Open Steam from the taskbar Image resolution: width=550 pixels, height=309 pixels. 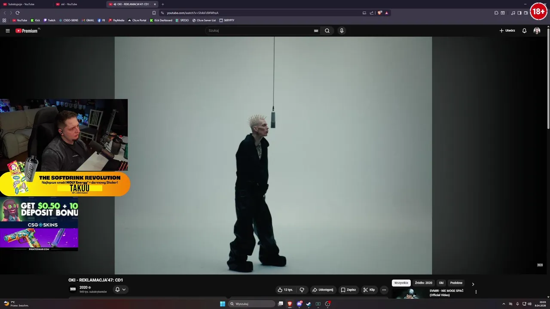(x=308, y=304)
